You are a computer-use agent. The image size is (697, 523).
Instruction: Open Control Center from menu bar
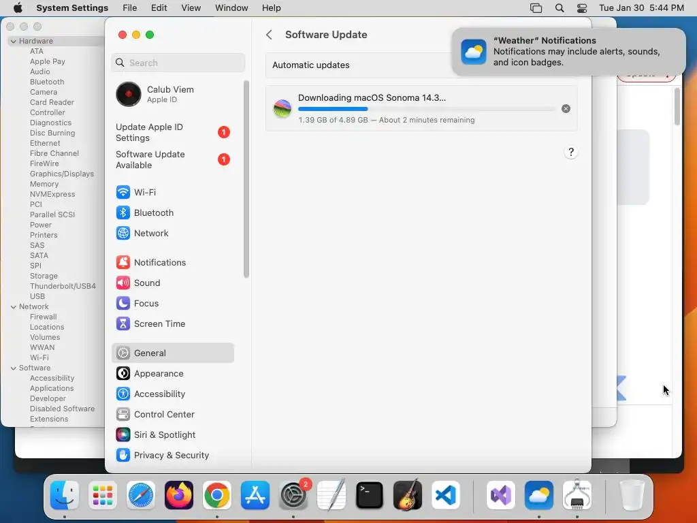click(581, 8)
